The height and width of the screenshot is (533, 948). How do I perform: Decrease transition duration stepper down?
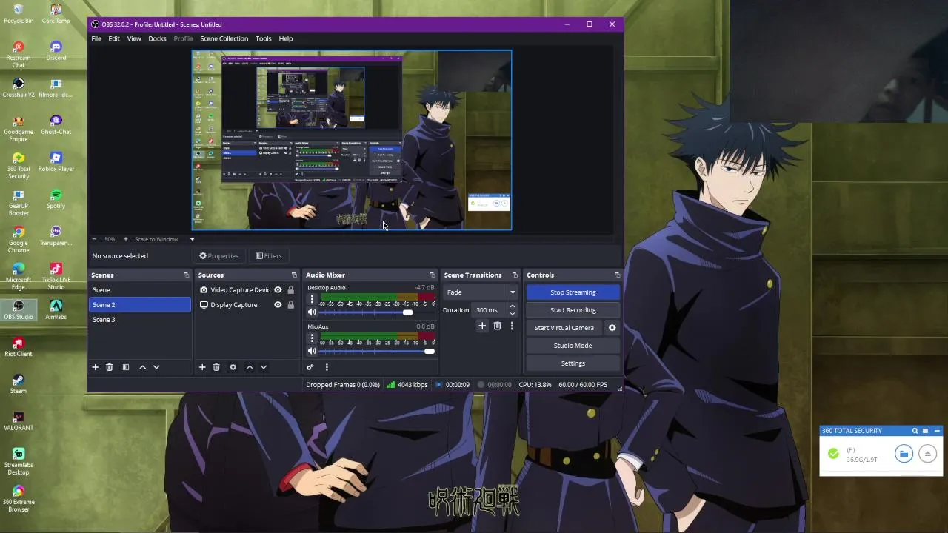point(512,314)
